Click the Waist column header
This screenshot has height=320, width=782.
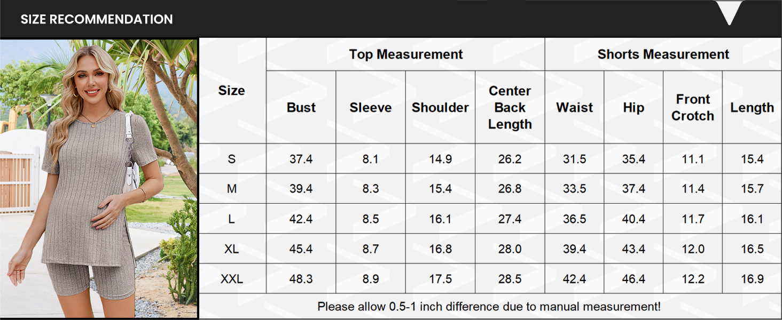(x=575, y=107)
